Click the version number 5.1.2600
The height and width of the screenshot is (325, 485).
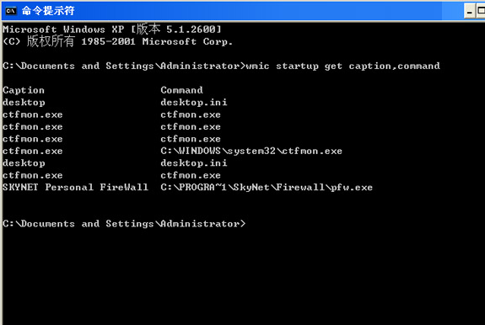(191, 29)
